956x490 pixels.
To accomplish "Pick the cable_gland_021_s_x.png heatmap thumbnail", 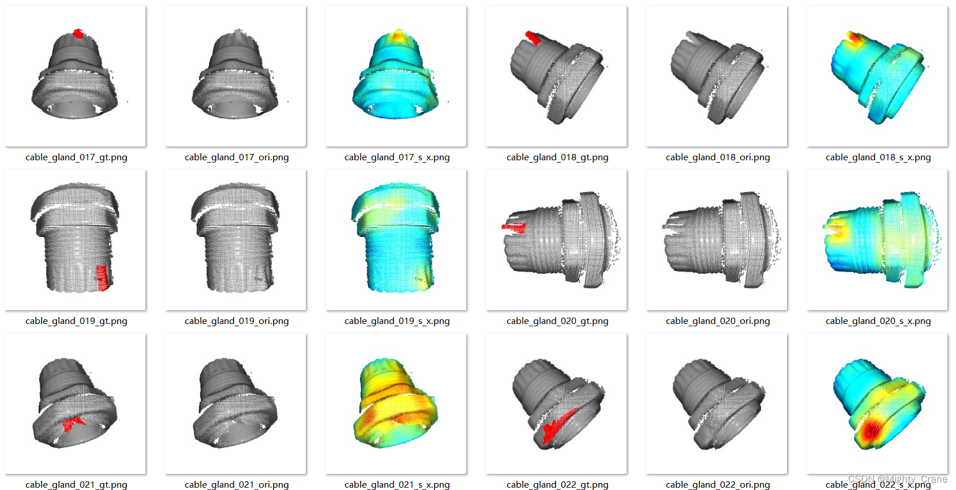I will pos(396,404).
